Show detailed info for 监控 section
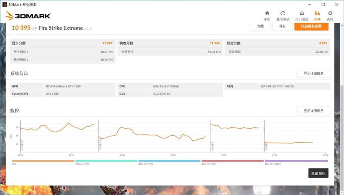The image size is (344, 195). (313, 111)
